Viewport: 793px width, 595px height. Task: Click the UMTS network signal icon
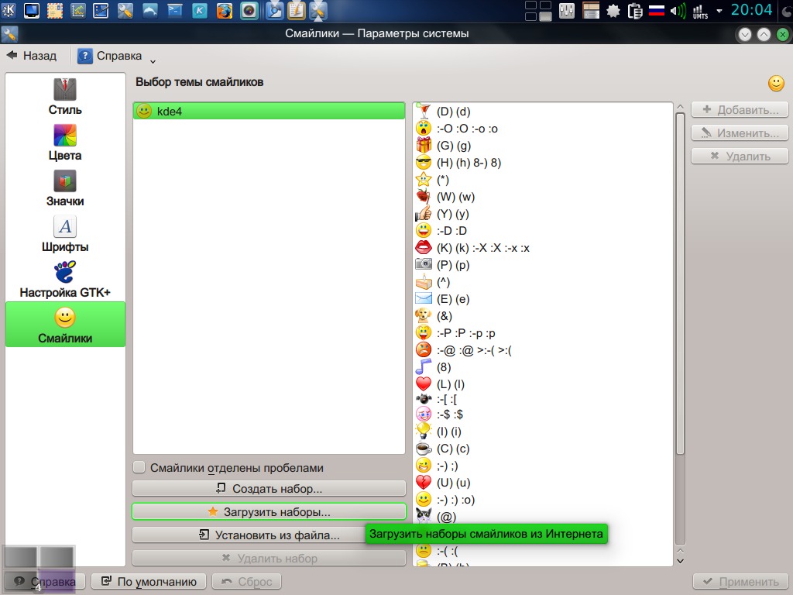[x=700, y=11]
